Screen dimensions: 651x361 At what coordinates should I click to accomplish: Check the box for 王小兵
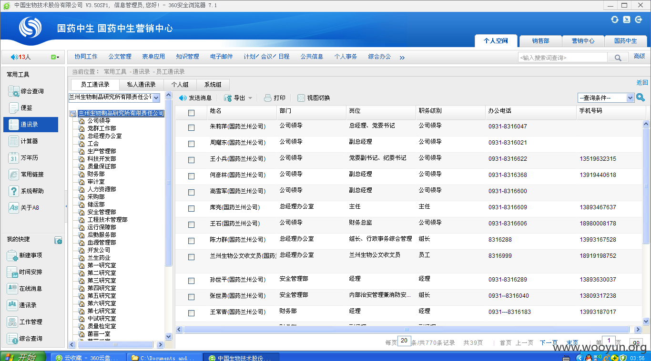click(191, 160)
